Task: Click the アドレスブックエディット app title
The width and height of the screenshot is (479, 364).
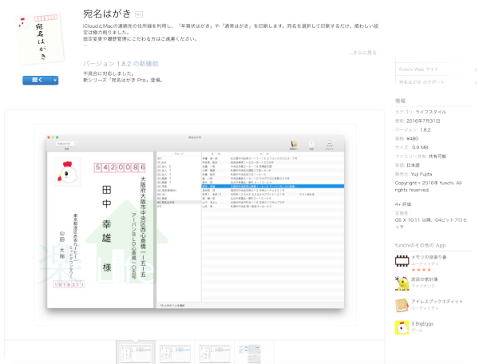Action: click(x=437, y=302)
